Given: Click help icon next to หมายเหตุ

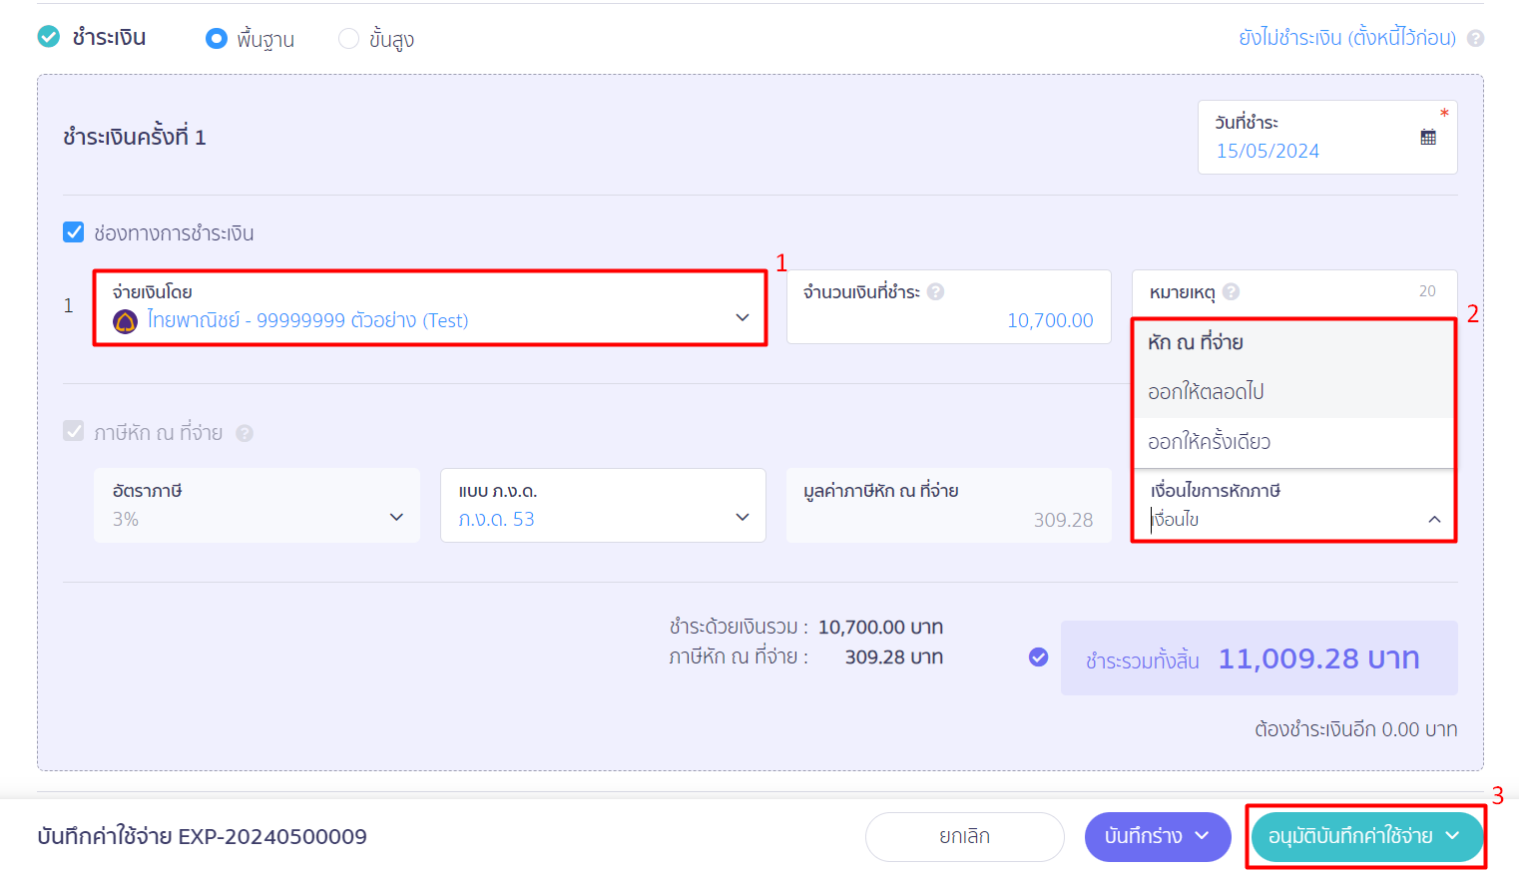Looking at the screenshot, I should click(x=1232, y=291).
